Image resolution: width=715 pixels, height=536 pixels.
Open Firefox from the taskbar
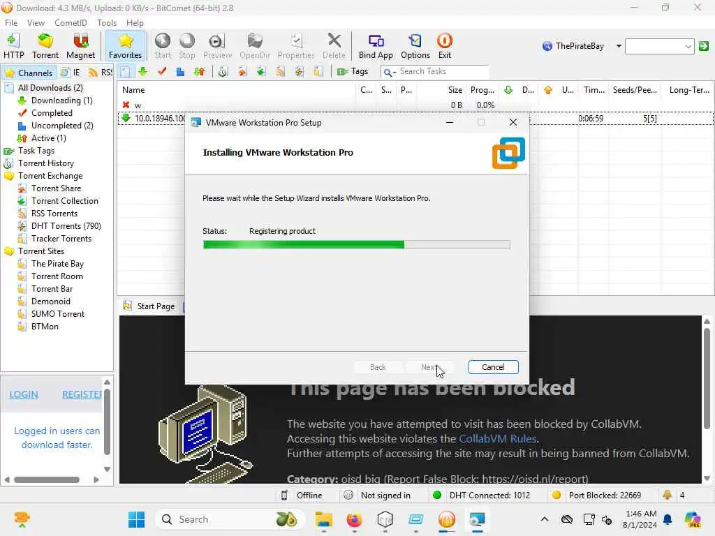tap(354, 519)
